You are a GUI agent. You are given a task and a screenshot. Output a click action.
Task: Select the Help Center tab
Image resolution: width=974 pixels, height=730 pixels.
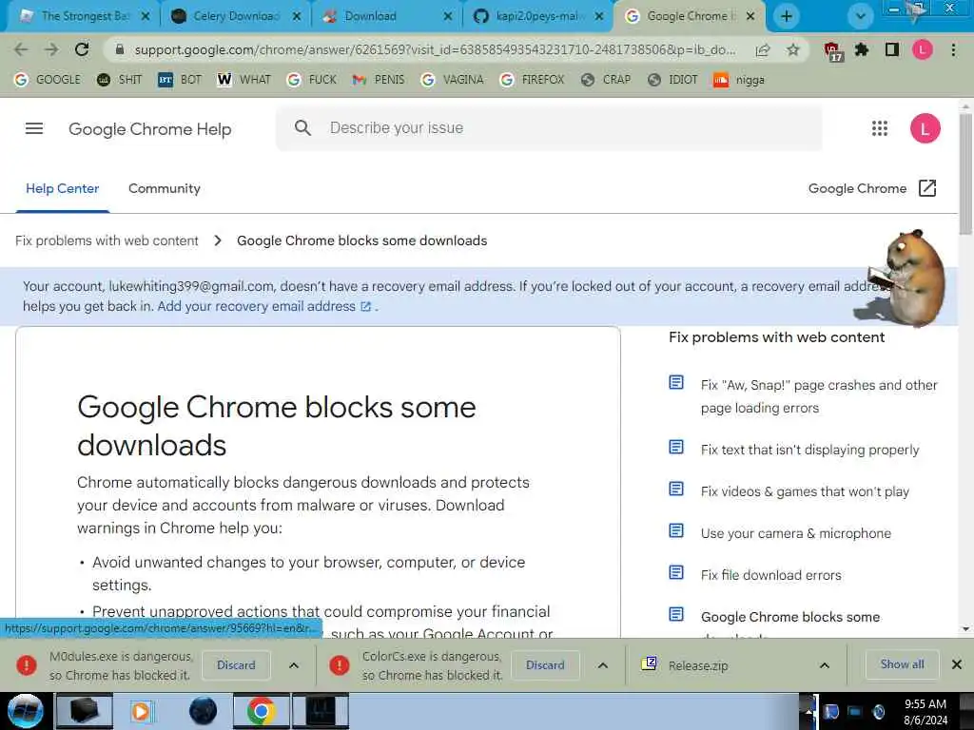tap(62, 189)
